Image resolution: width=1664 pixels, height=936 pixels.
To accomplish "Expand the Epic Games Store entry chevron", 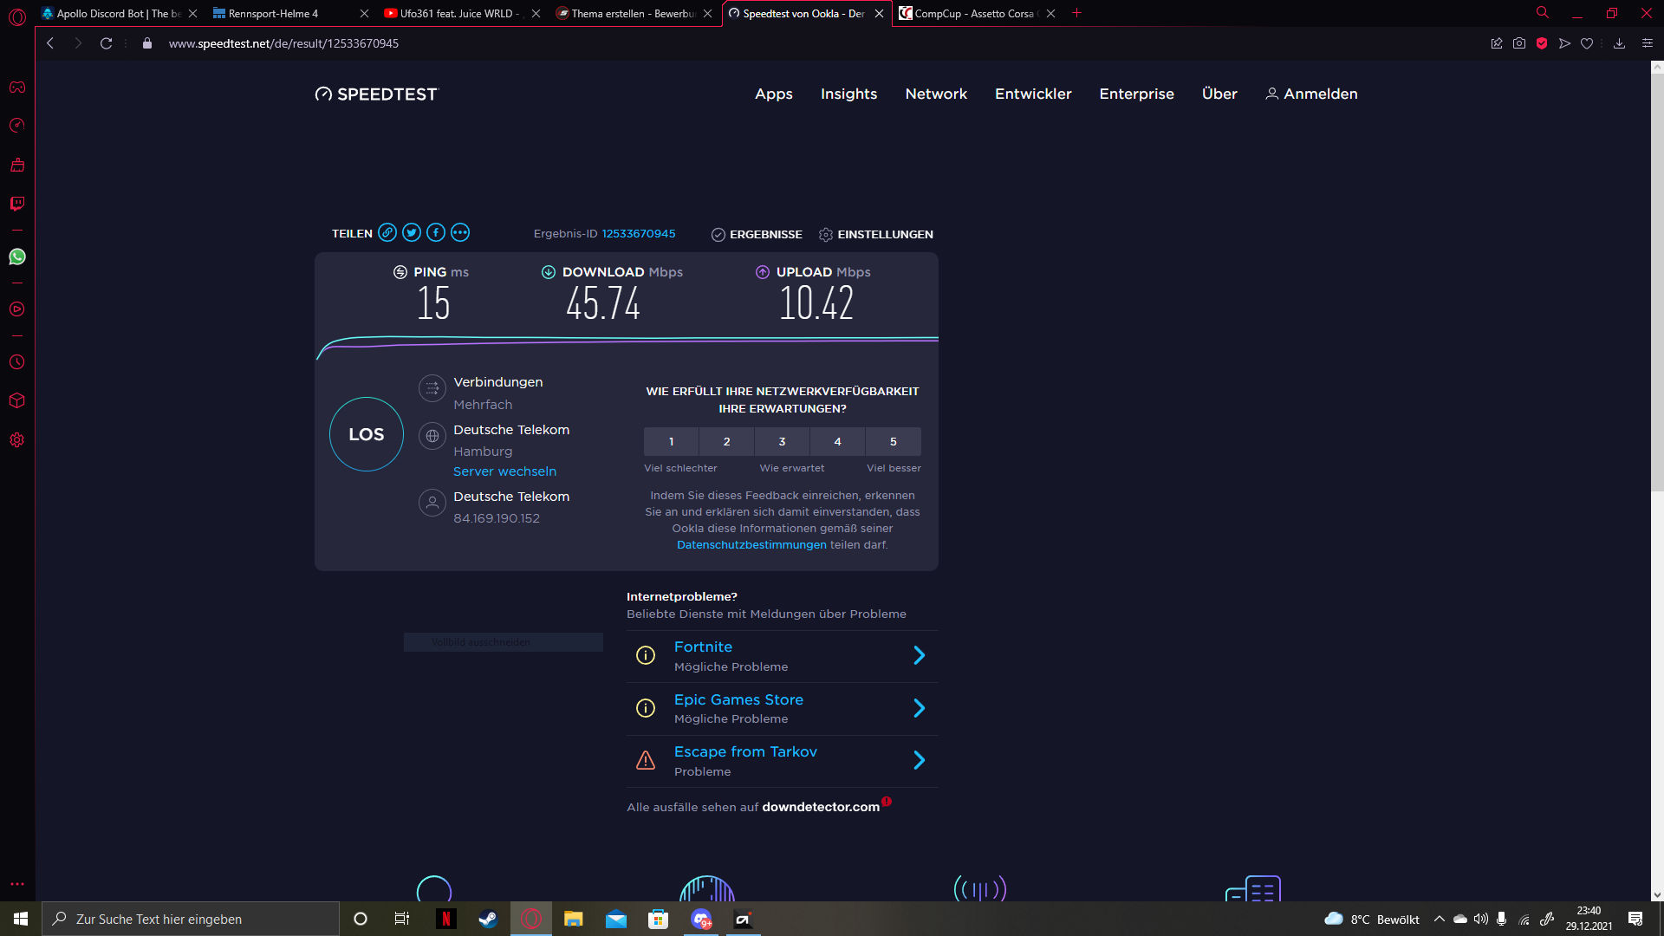I will click(920, 709).
